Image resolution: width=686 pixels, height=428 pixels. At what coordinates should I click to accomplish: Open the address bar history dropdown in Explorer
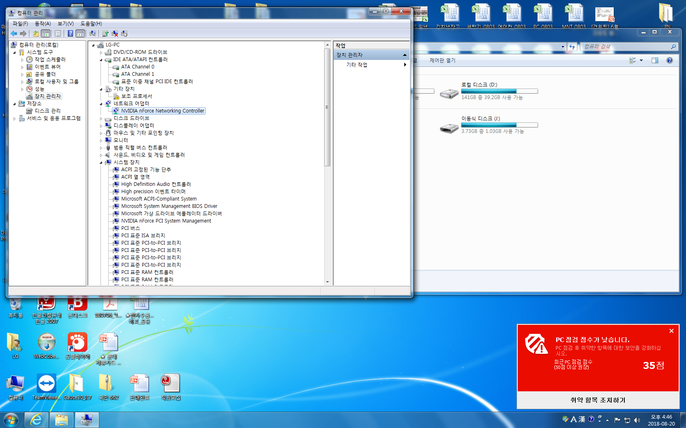click(563, 47)
